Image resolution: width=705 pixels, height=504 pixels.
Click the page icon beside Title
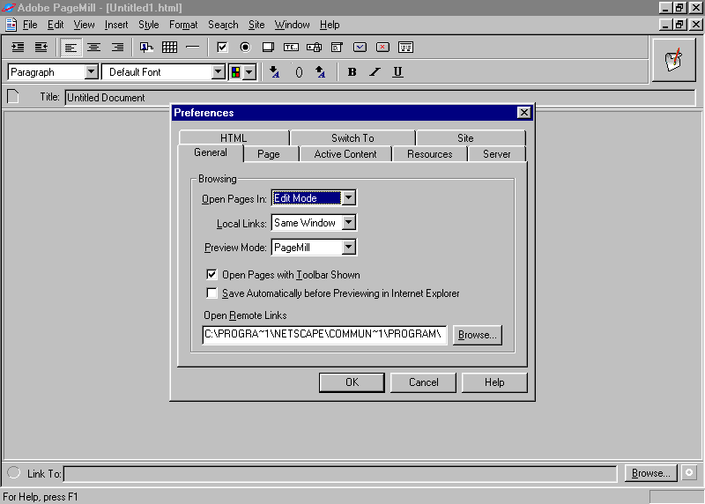pyautogui.click(x=13, y=96)
